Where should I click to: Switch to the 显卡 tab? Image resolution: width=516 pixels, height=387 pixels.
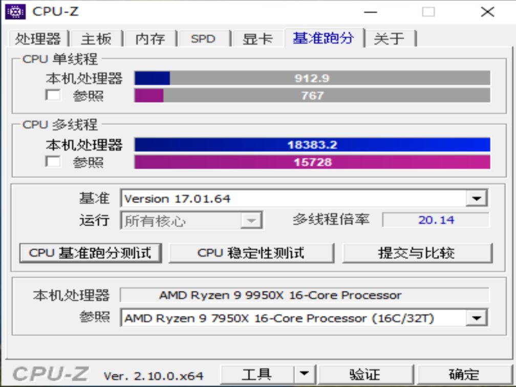[257, 38]
